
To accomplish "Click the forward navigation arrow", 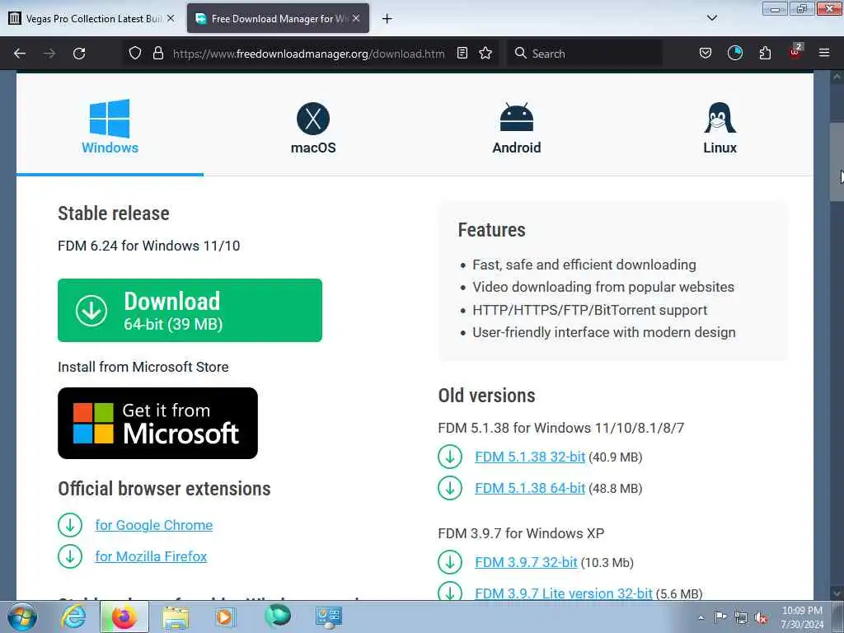I will 49,54.
